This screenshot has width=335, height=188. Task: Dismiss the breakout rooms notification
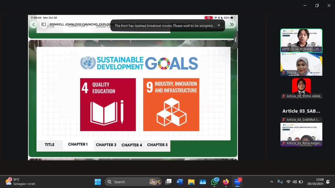(x=219, y=25)
